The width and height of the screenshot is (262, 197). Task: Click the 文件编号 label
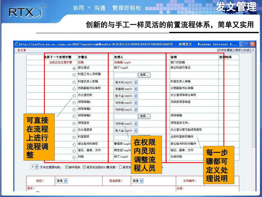tap(190, 181)
